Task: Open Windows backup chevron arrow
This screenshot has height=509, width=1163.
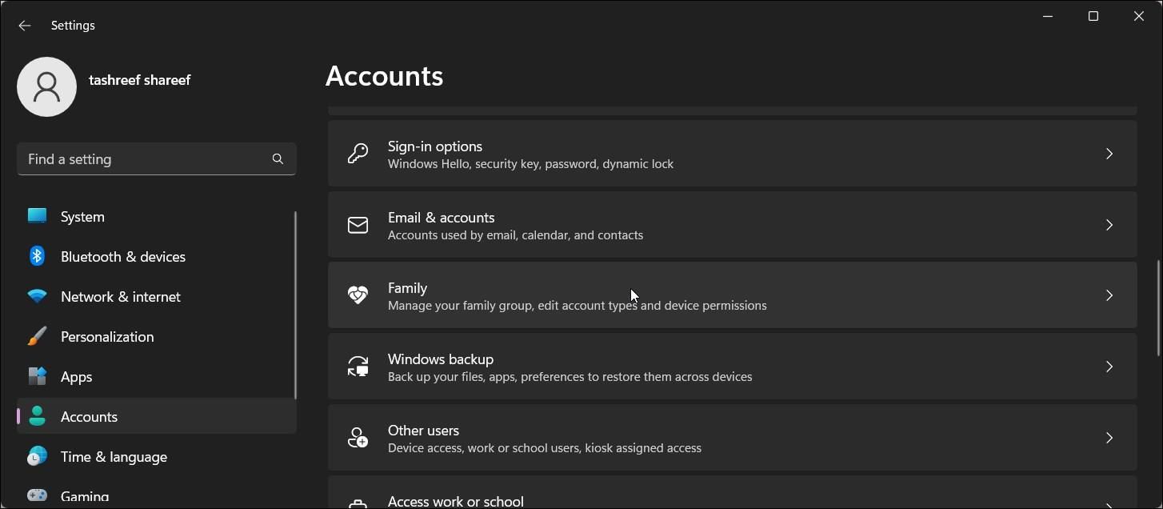Action: (1109, 367)
